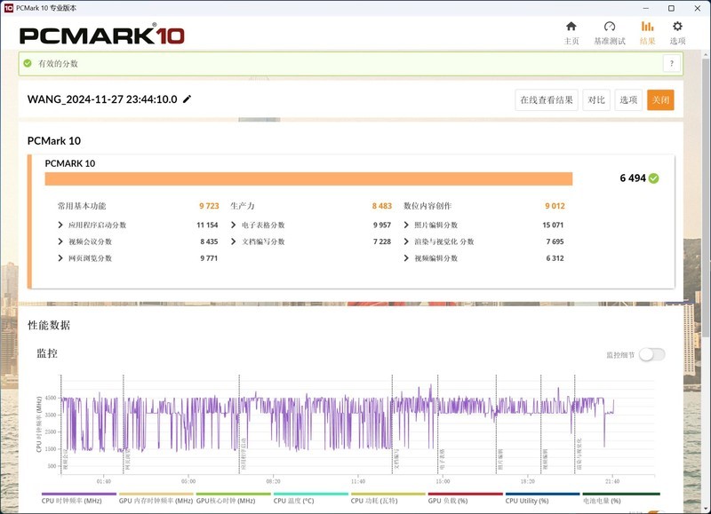Click the PCMark 10 icon in the title bar
This screenshot has width=711, height=514.
(x=9, y=7)
